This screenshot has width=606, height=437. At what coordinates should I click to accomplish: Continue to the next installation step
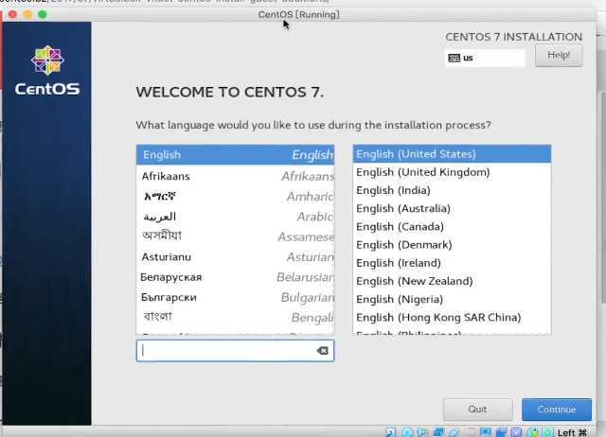(x=557, y=410)
